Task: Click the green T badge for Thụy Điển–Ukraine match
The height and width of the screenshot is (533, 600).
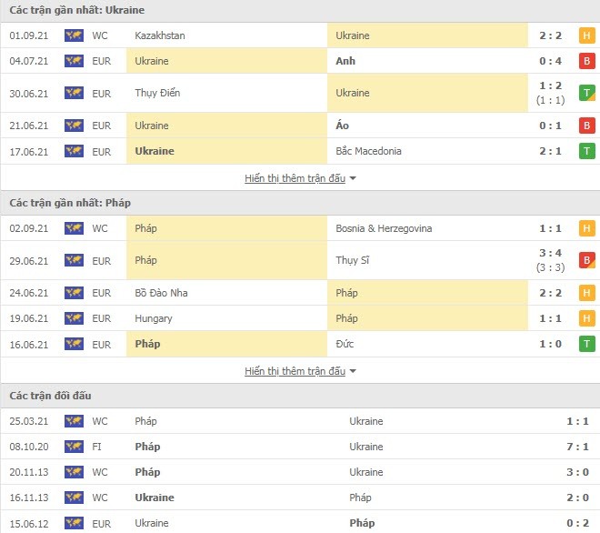Action: 586,93
